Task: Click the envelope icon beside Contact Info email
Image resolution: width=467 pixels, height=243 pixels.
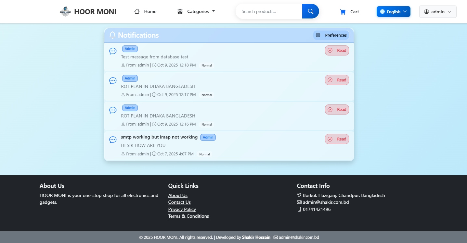Action: [299, 202]
